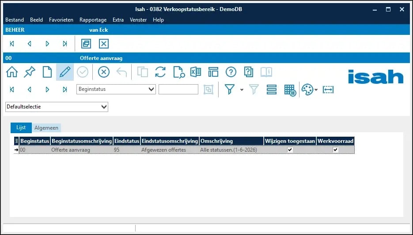Click the layout panel icon
Image resolution: width=413 pixels, height=235 pixels.
(213, 72)
